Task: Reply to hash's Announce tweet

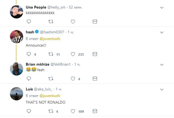Action: [29, 54]
